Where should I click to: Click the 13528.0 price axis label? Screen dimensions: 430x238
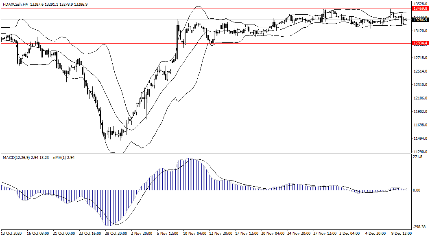[x=419, y=4]
